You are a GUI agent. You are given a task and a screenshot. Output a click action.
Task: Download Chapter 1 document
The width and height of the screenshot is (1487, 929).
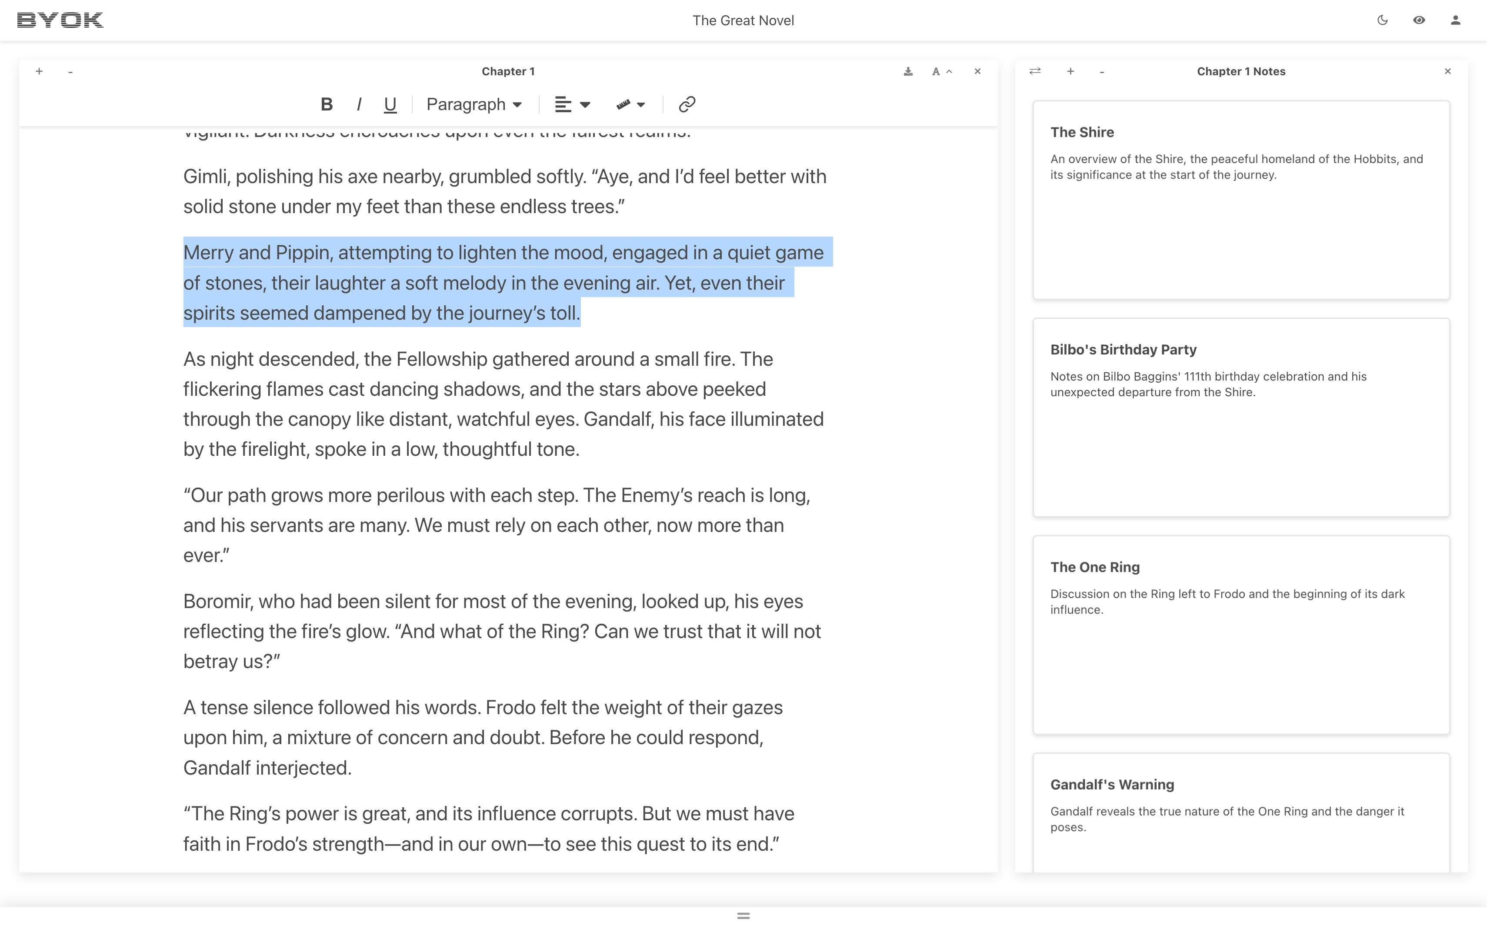(908, 71)
